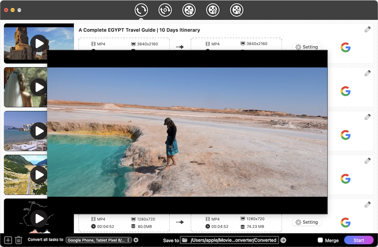The height and width of the screenshot is (247, 378).
Task: Click the Google device icon in last row
Action: pos(345,222)
